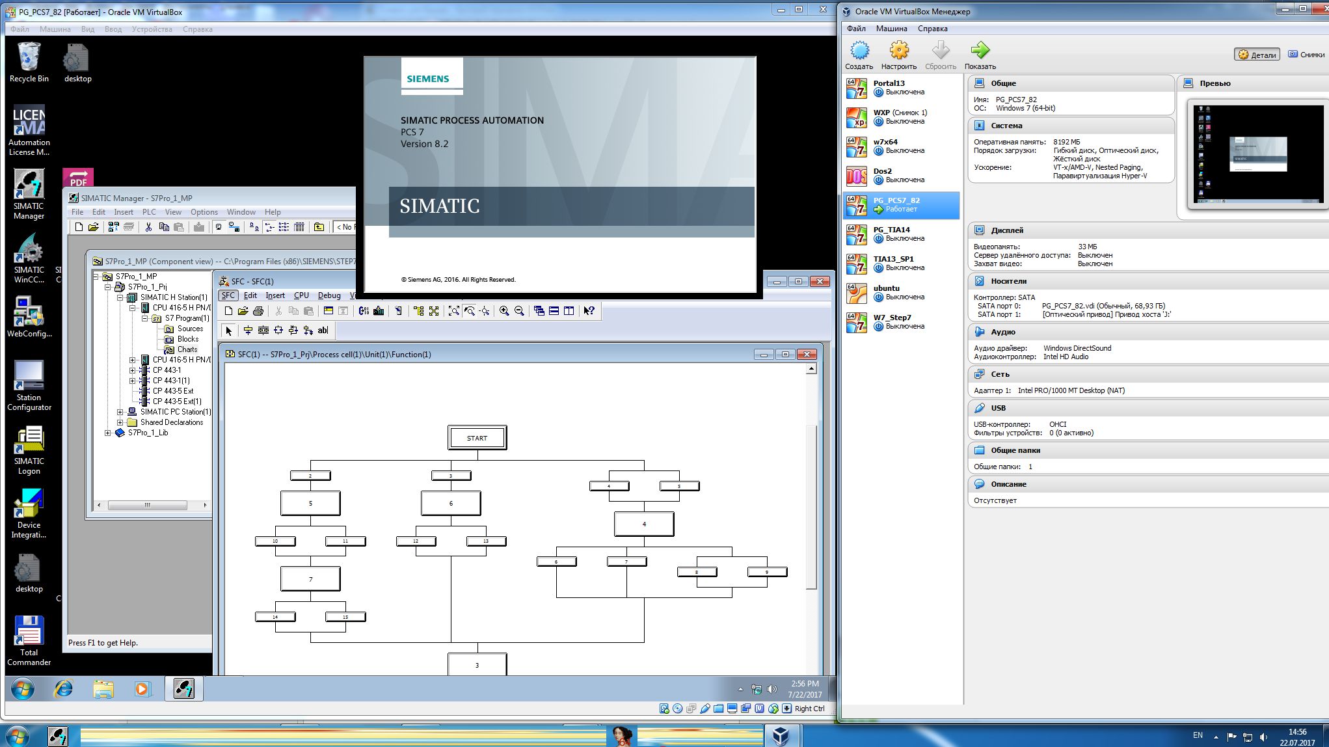Select the 'abl' text field tool
Screen dimensions: 1329x747
pyautogui.click(x=323, y=331)
